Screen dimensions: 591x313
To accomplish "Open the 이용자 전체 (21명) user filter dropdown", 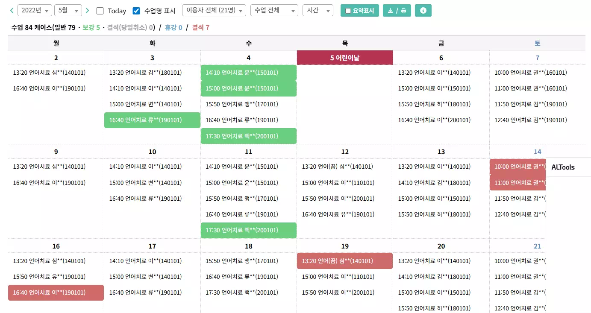I will point(214,10).
